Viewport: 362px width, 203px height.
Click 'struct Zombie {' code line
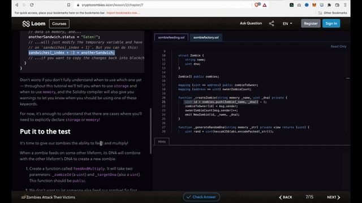(x=191, y=55)
